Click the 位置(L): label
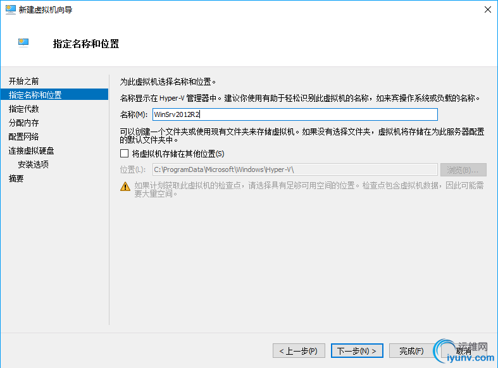The image size is (498, 368). (x=133, y=169)
